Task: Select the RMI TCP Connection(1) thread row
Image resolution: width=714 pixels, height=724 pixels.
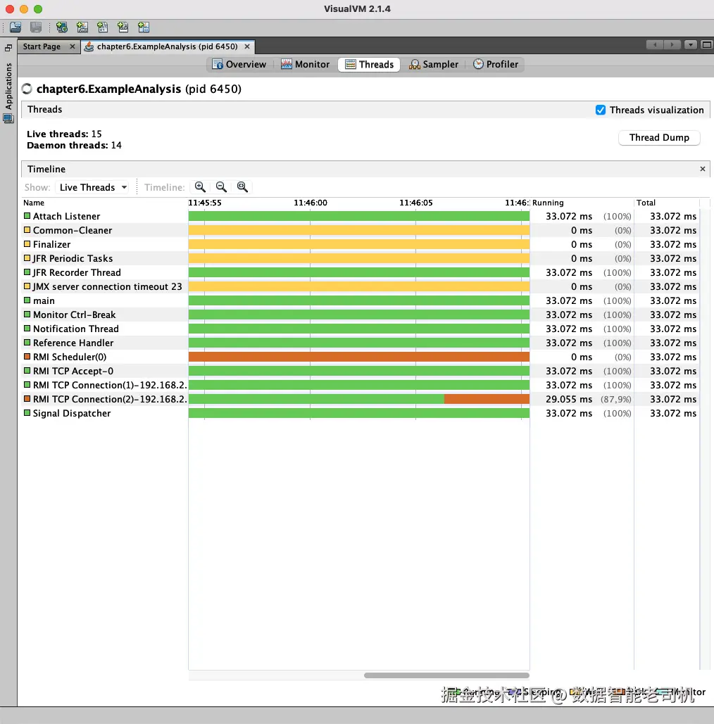Action: (361, 385)
